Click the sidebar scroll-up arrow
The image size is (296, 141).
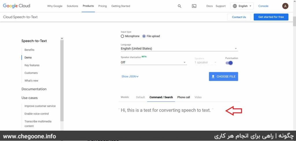pos(62,39)
